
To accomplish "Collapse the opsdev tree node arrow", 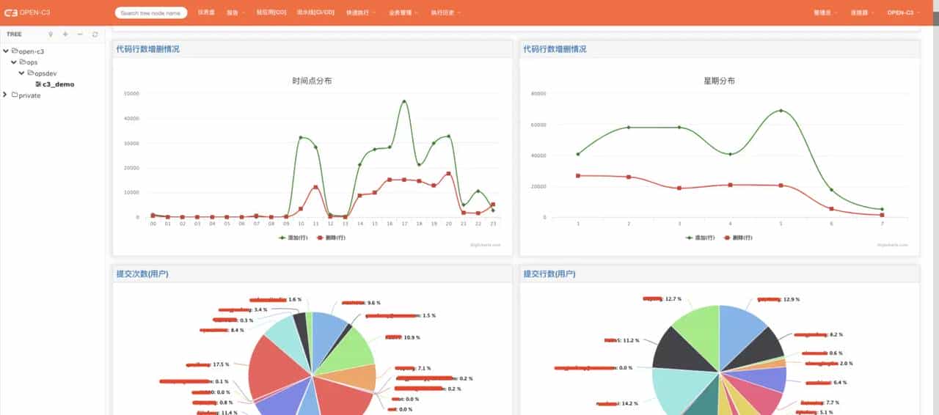I will pyautogui.click(x=22, y=73).
